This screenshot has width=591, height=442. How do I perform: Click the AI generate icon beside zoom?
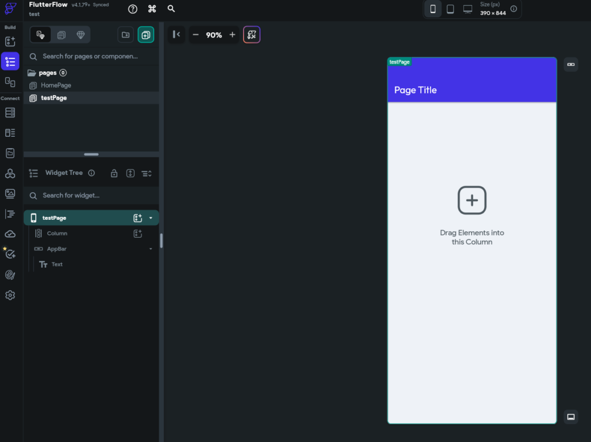[252, 35]
